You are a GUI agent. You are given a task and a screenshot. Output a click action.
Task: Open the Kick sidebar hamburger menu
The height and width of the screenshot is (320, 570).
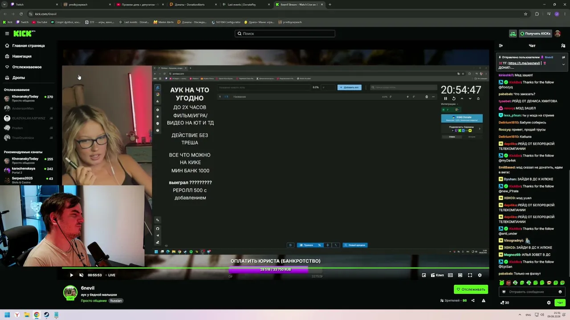point(7,33)
